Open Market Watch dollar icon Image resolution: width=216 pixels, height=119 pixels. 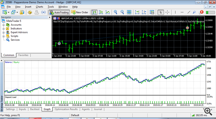[22, 12]
